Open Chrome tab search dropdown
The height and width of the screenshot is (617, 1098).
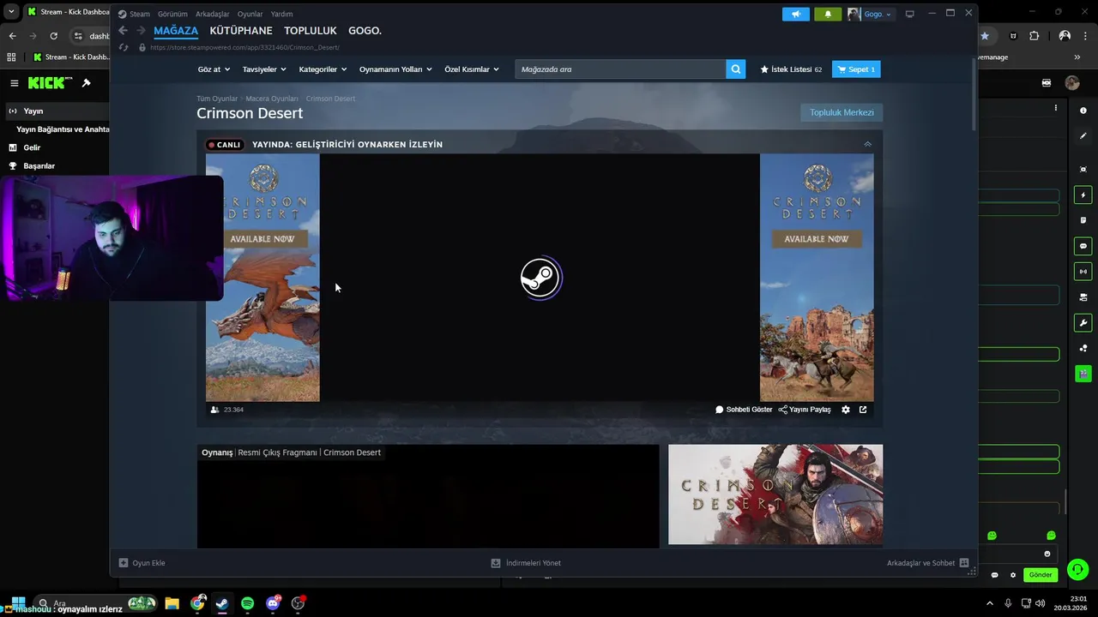[x=10, y=12]
